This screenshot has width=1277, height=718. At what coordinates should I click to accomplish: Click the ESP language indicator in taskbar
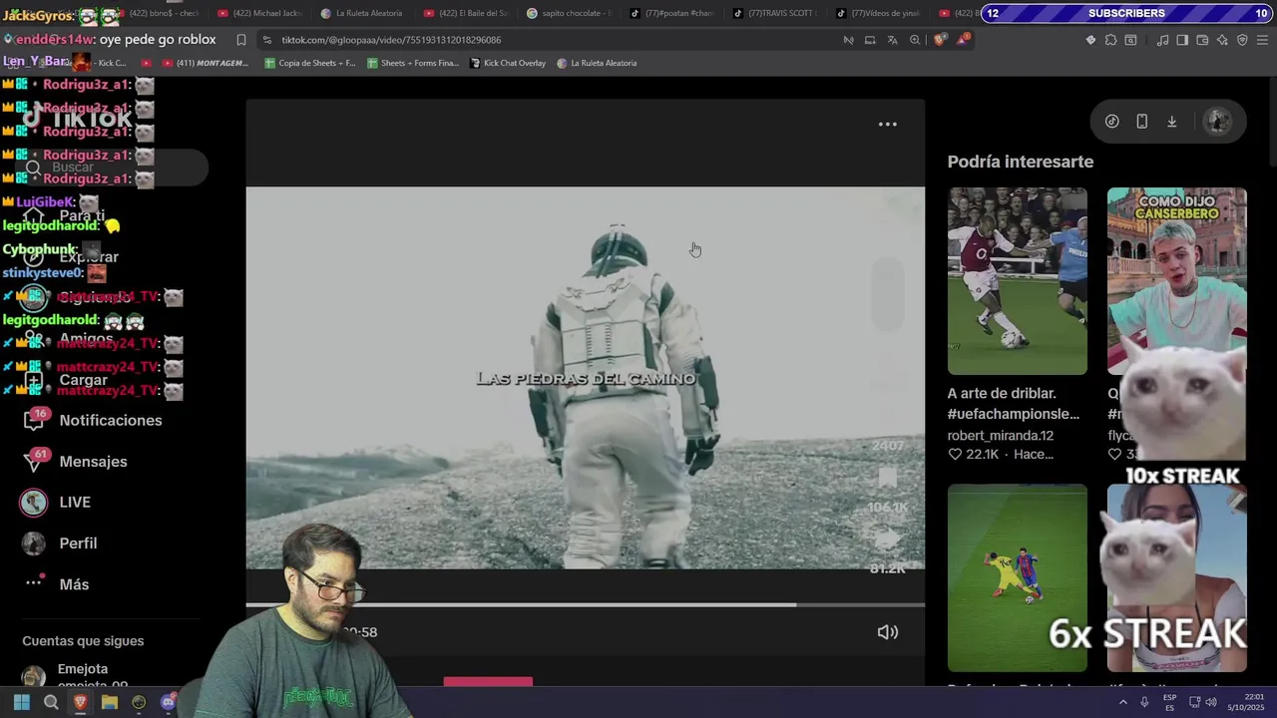tap(1169, 702)
